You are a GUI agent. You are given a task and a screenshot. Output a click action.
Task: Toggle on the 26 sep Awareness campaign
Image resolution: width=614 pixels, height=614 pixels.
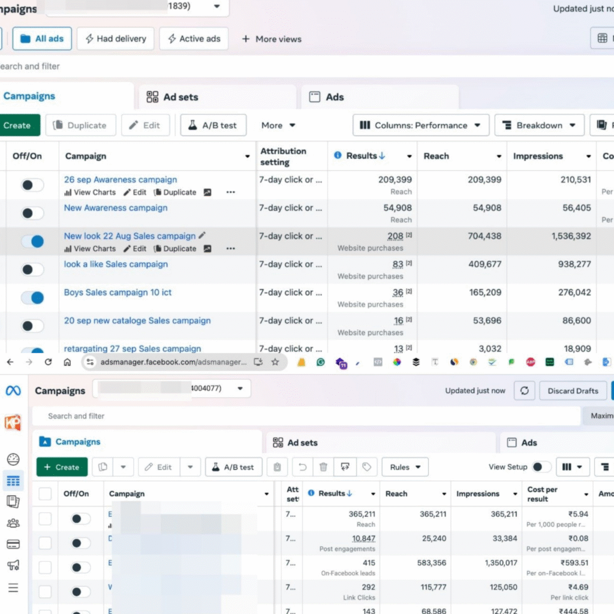(32, 185)
